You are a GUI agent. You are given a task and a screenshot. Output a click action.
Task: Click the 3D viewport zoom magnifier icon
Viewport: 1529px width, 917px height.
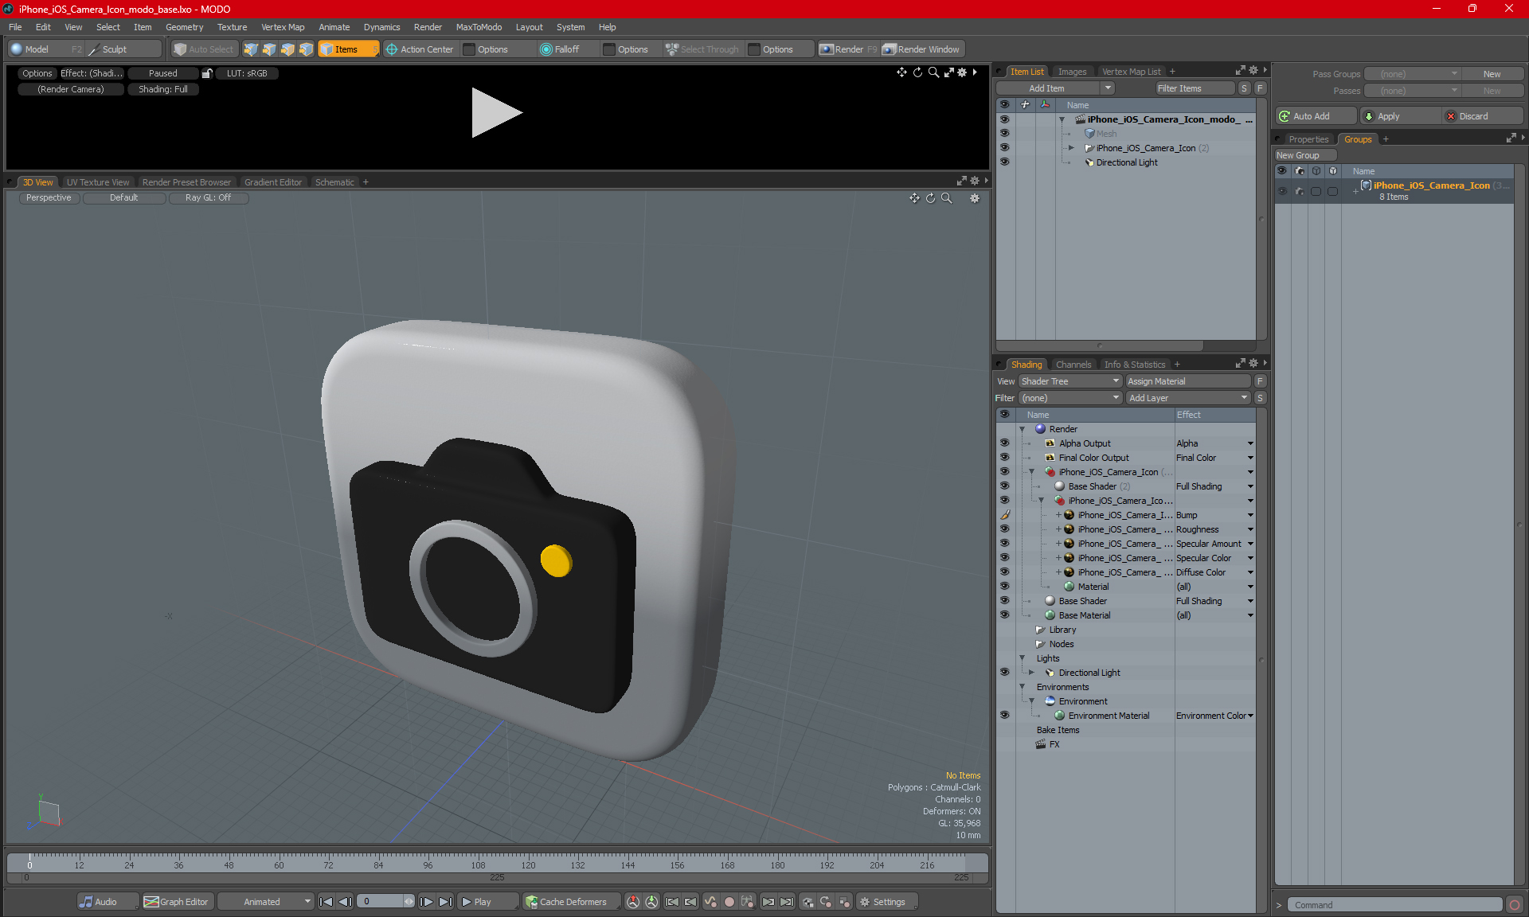(947, 198)
